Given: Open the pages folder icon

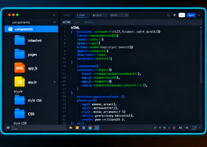Looking at the screenshot, I should 20,54.
